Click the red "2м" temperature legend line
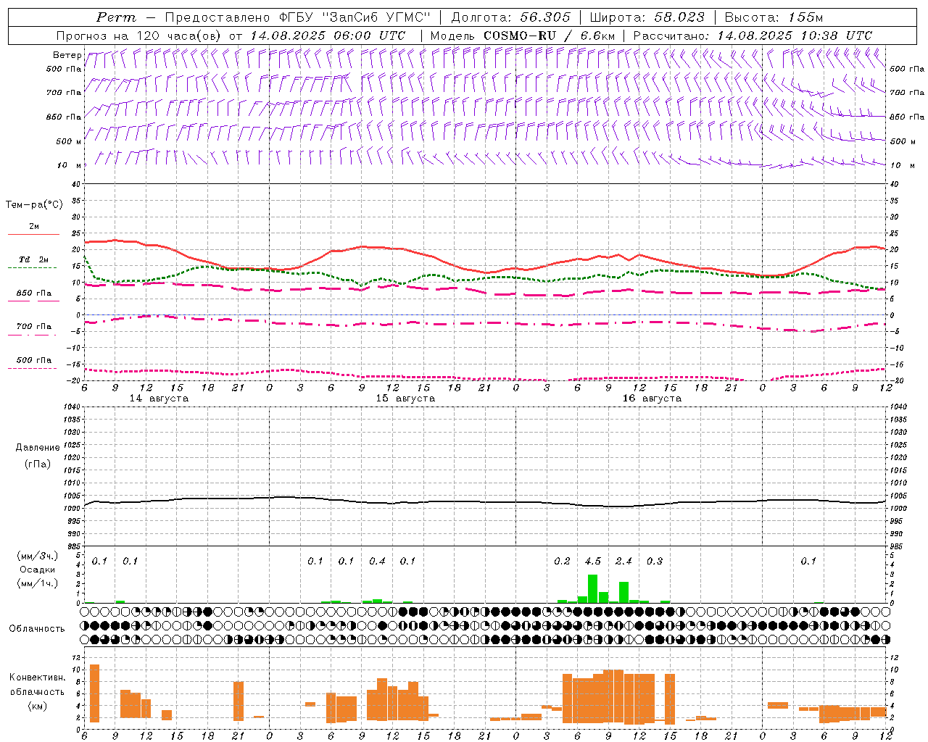The image size is (928, 742). [33, 234]
